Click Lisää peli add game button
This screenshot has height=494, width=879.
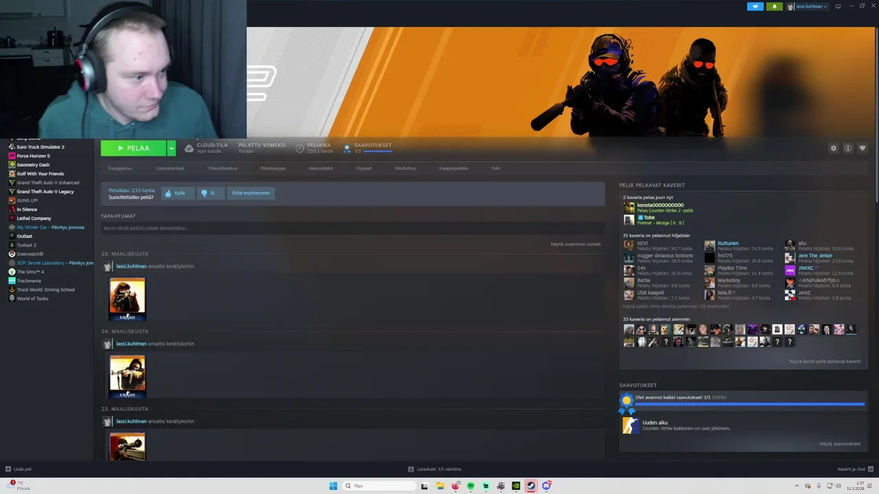point(19,469)
